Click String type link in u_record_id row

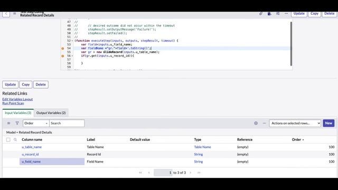click(x=199, y=154)
